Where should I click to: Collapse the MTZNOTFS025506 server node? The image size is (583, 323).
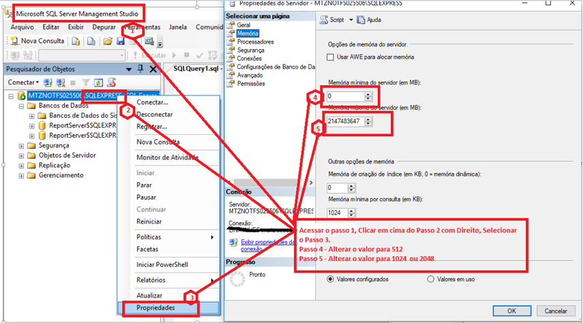[11, 96]
